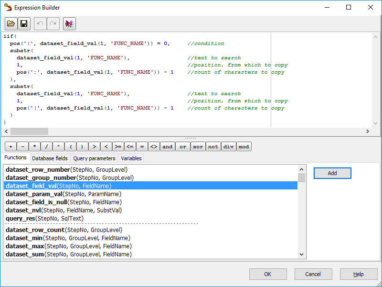Click the editor horizontal scrollbar right arrow

click(x=368, y=132)
